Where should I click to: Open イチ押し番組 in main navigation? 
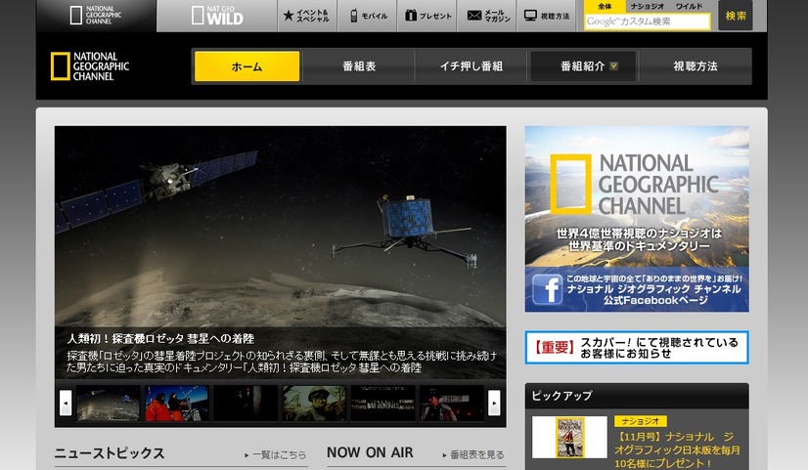point(471,66)
